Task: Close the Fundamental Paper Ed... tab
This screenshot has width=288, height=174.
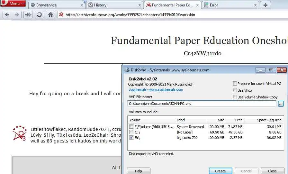Action: [x=197, y=5]
